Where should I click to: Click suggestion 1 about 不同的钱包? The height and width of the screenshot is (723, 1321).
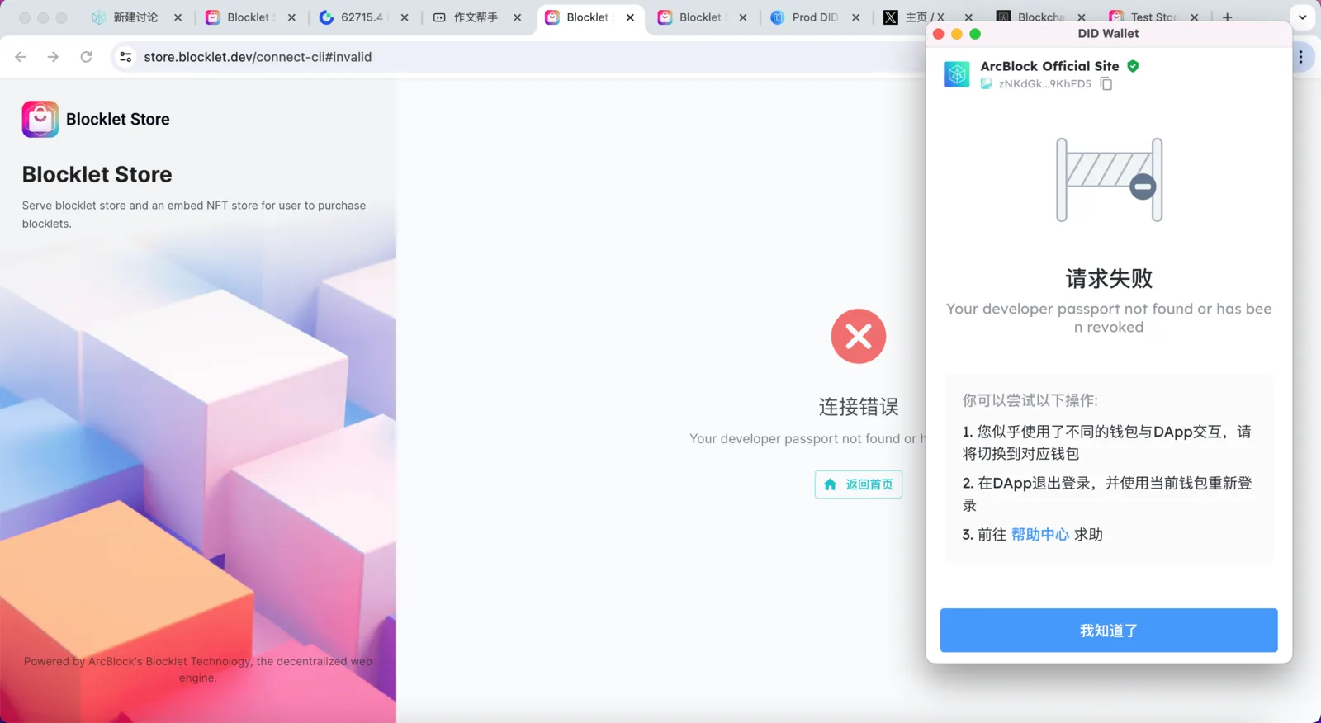click(x=1107, y=442)
